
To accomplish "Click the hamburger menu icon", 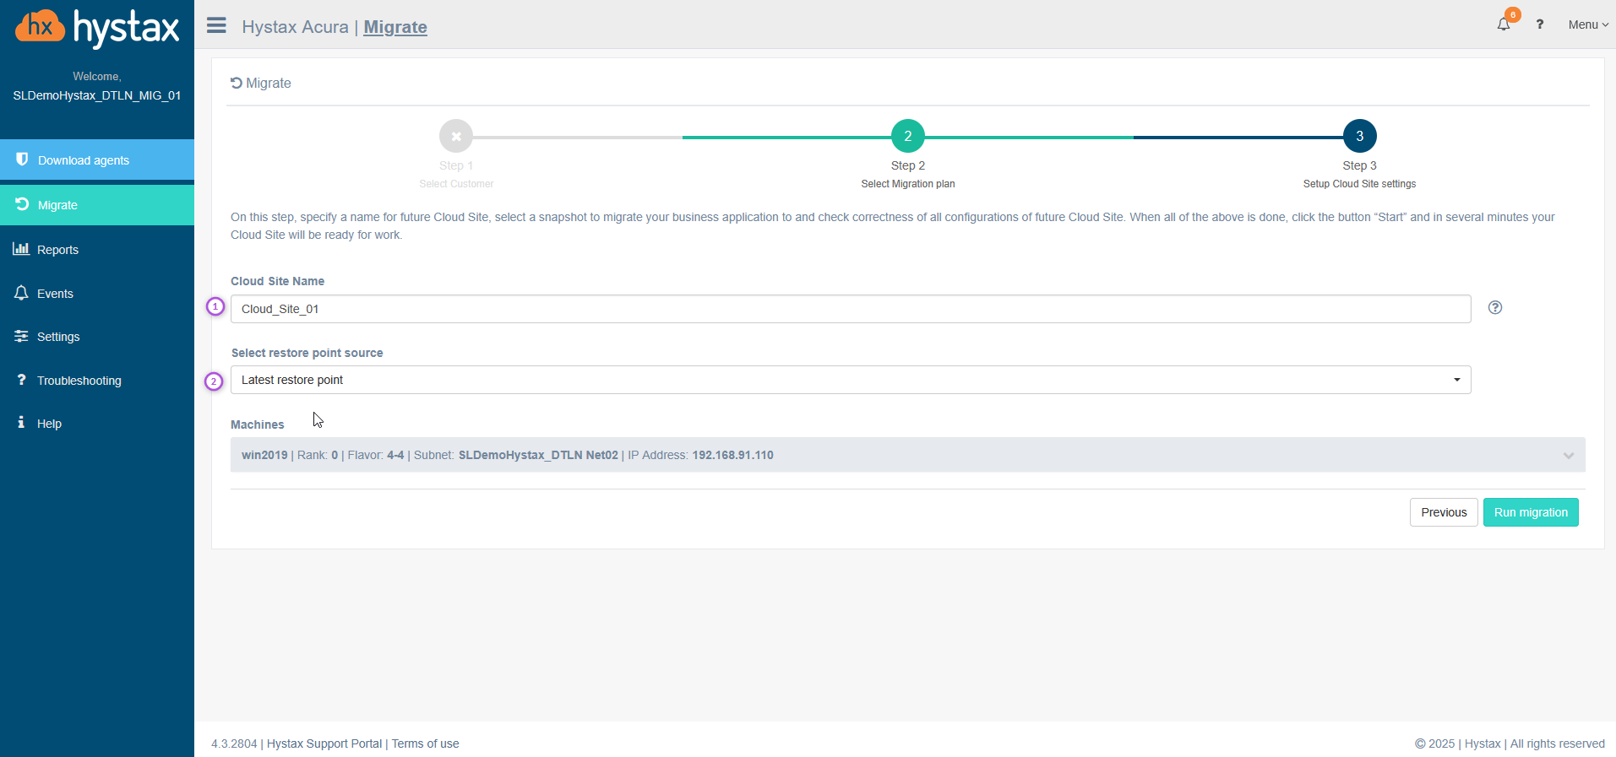I will (216, 25).
